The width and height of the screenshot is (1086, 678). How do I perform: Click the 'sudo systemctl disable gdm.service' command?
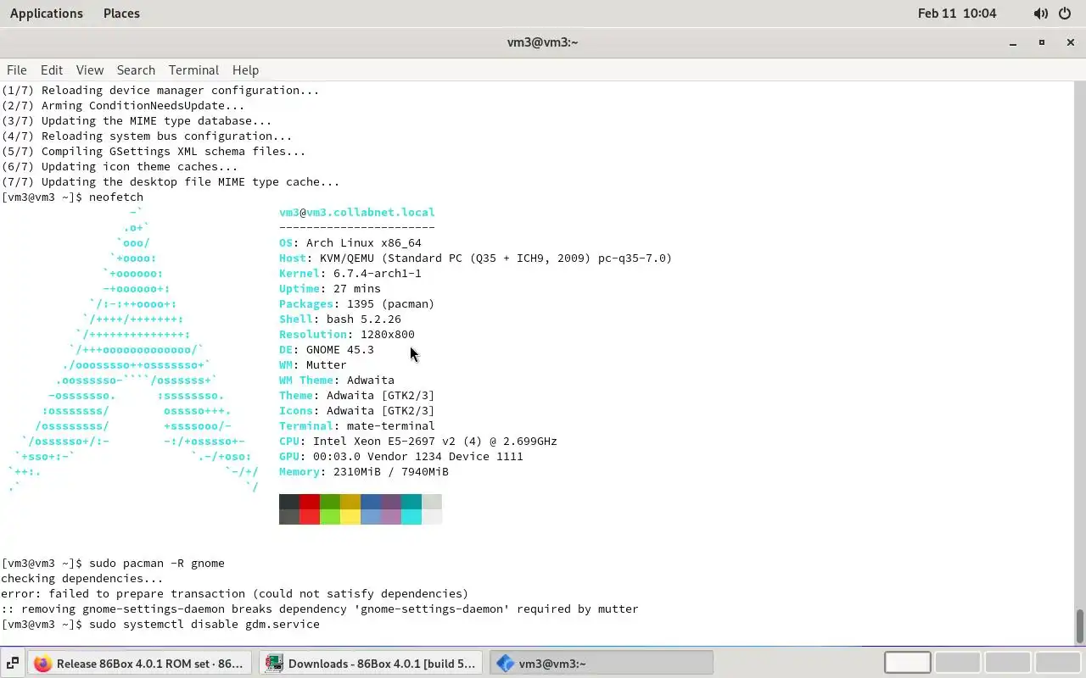(160, 625)
